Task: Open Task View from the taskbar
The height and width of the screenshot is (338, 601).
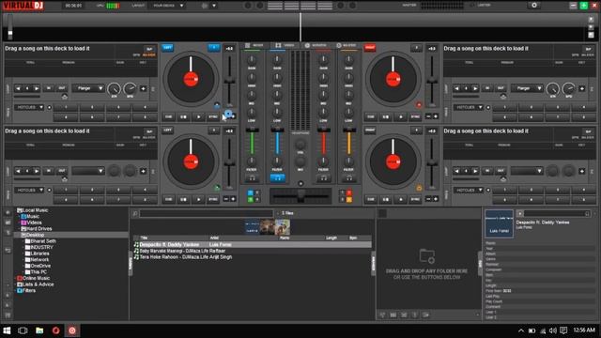Action: click(23, 330)
